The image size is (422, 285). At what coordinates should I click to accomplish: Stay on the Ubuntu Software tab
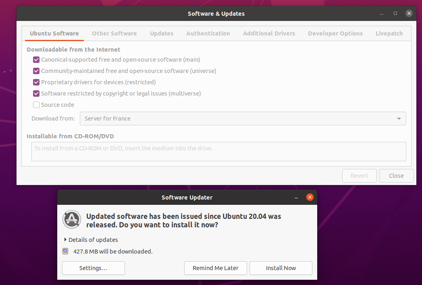coord(54,33)
